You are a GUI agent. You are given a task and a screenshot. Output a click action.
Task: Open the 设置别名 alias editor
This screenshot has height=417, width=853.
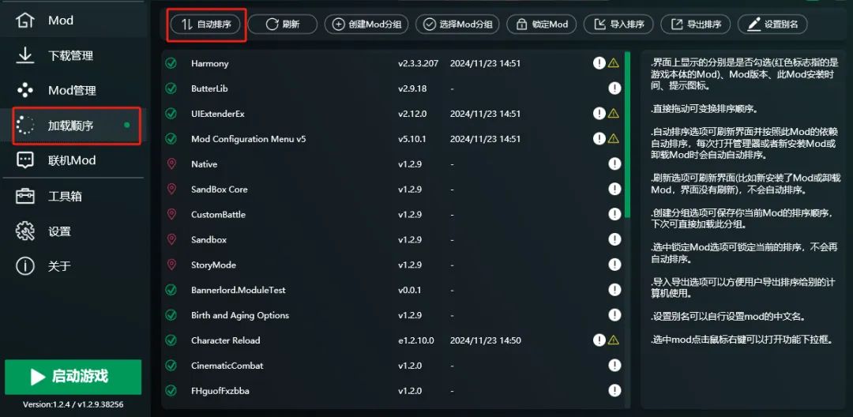click(x=772, y=24)
